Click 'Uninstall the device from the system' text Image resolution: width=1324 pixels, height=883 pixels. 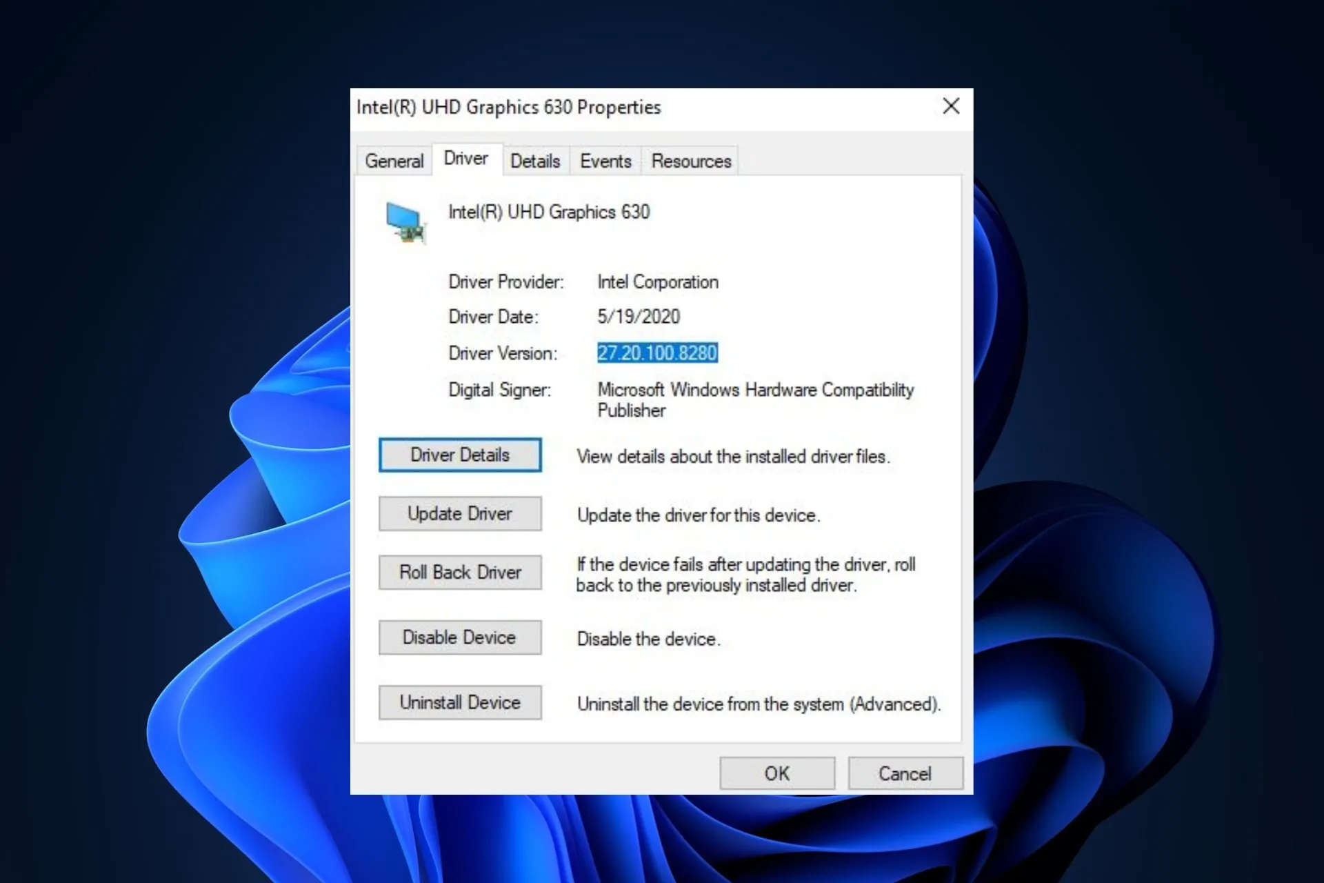point(759,704)
